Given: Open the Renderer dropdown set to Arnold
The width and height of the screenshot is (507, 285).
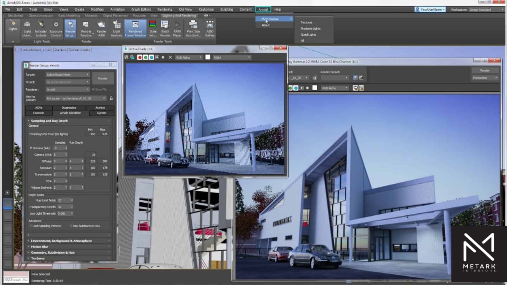Looking at the screenshot, I should point(67,89).
